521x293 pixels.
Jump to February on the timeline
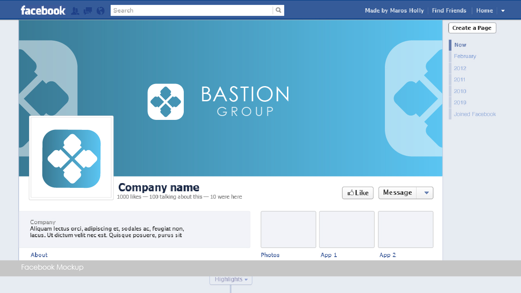[x=465, y=56]
